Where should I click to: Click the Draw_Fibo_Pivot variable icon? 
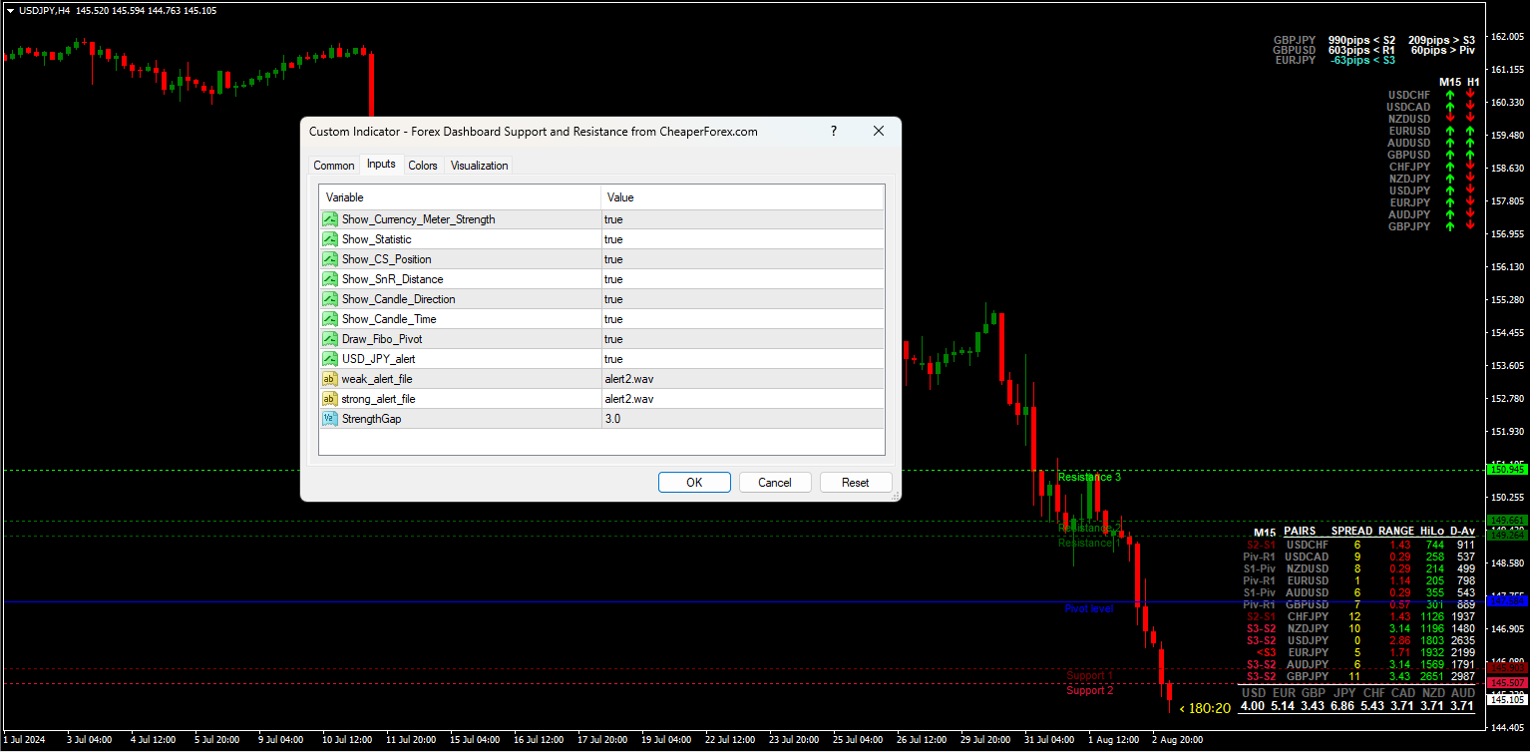click(x=330, y=339)
